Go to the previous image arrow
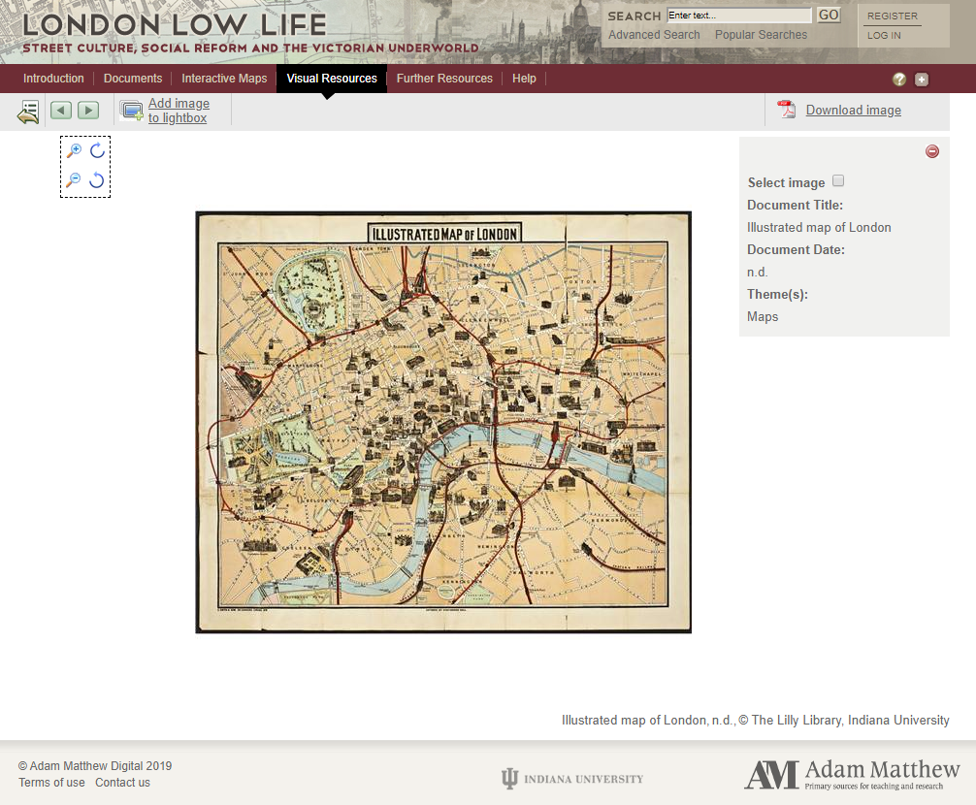Screen dimensions: 976x805 (61, 111)
